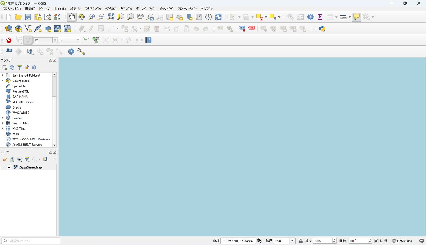The height and width of the screenshot is (245, 426).
Task: Open Processing Toolbox gear icon
Action: 310,17
